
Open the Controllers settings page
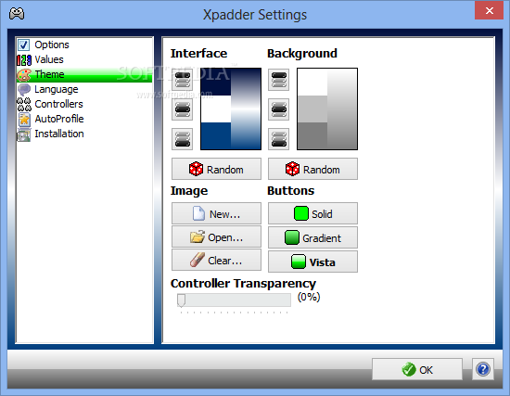tap(84, 104)
